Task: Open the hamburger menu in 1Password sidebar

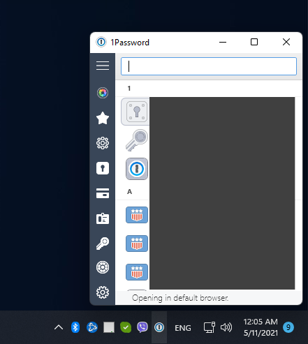Action: click(x=103, y=66)
